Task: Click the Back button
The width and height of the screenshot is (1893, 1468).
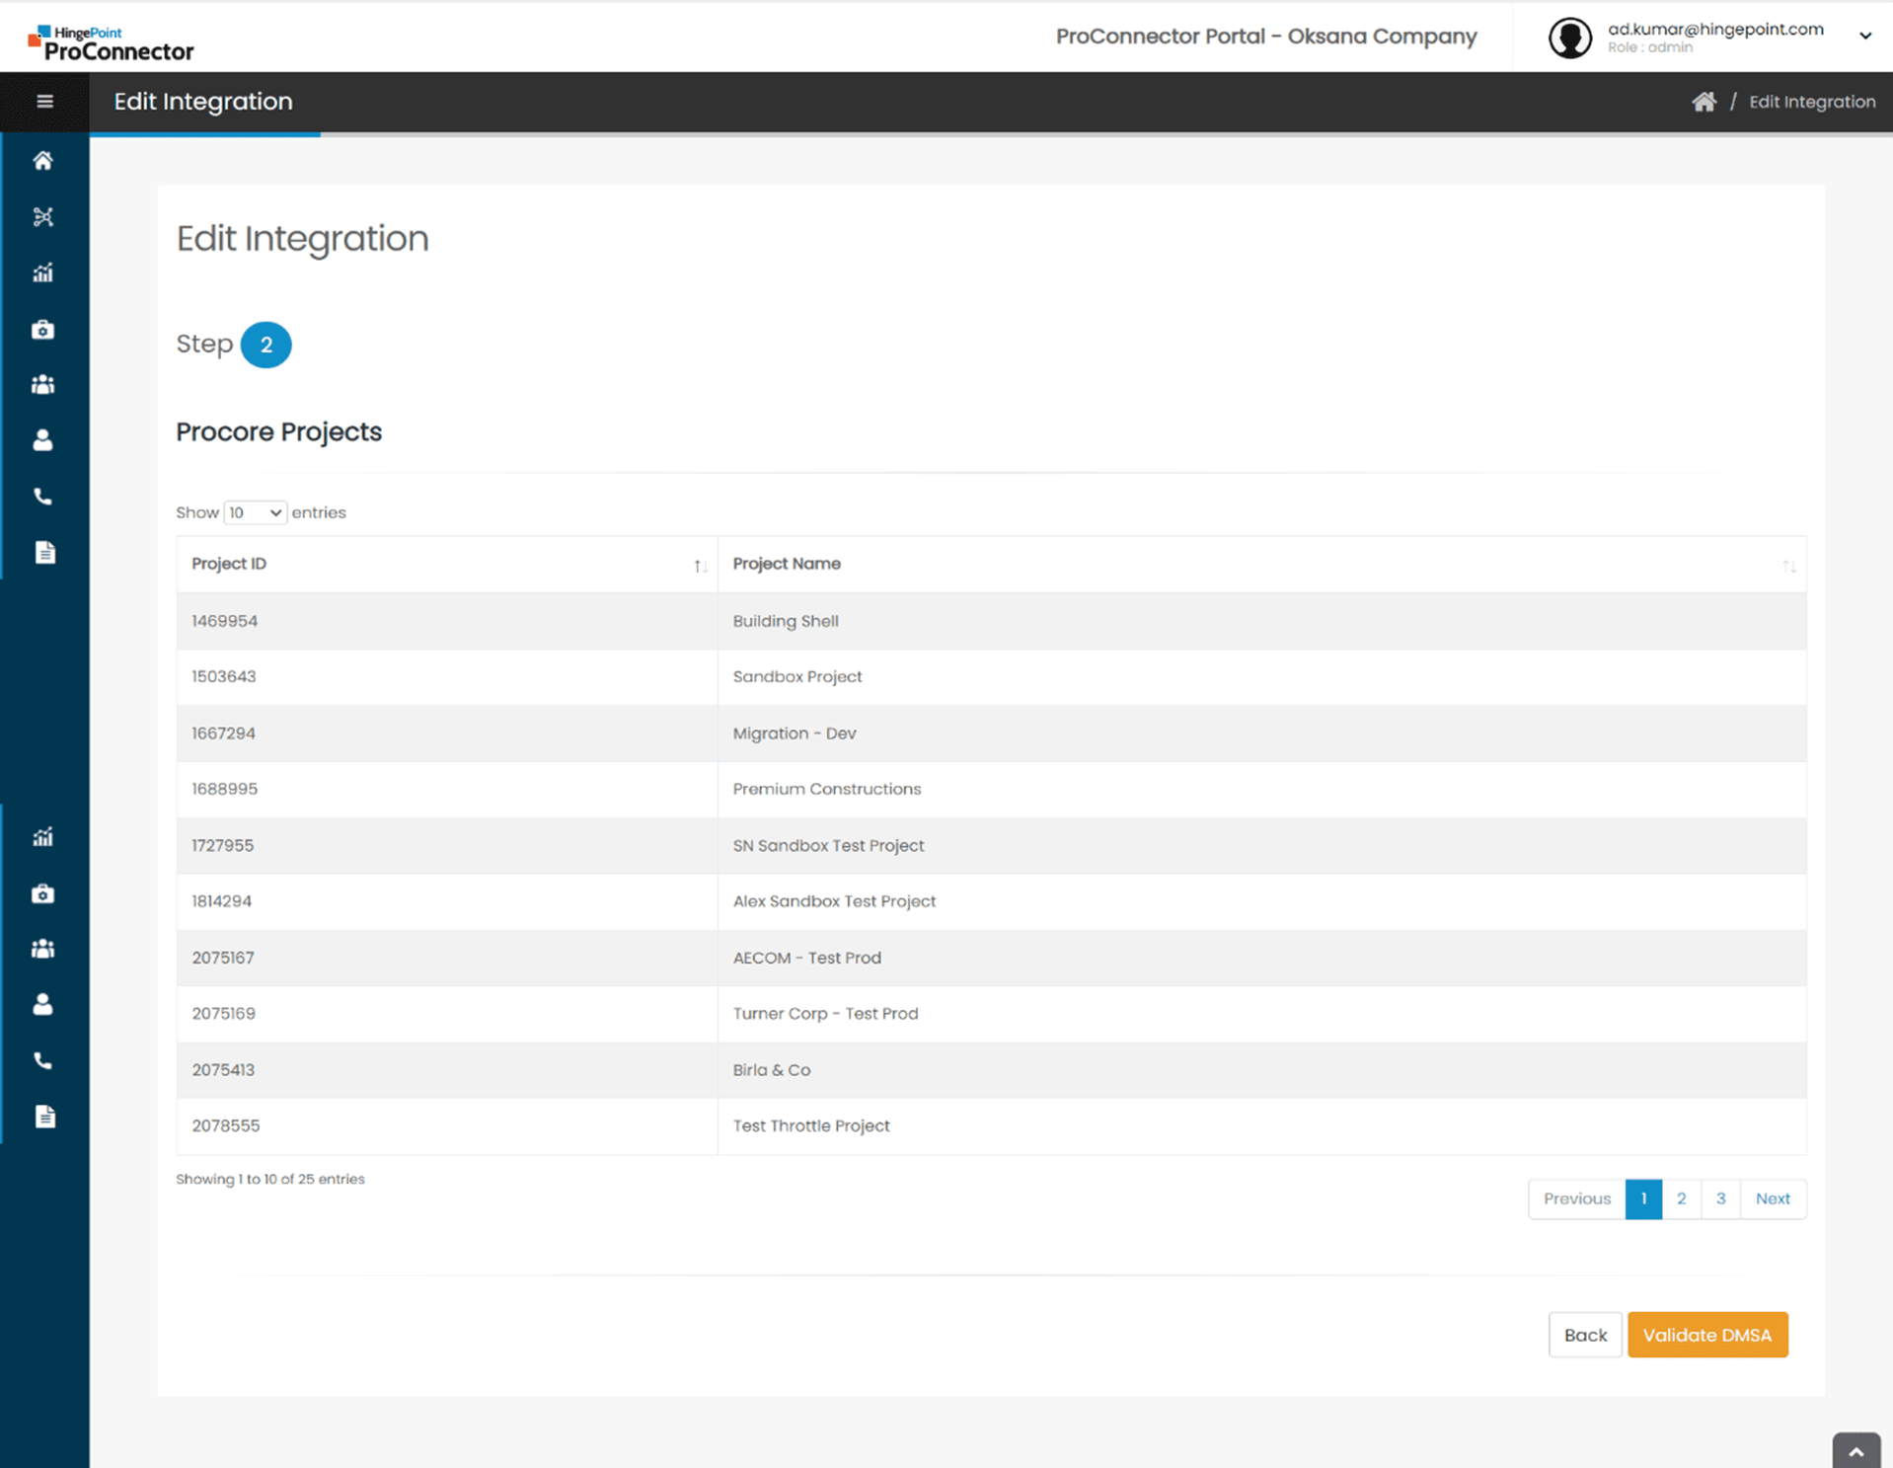Action: pyautogui.click(x=1584, y=1334)
